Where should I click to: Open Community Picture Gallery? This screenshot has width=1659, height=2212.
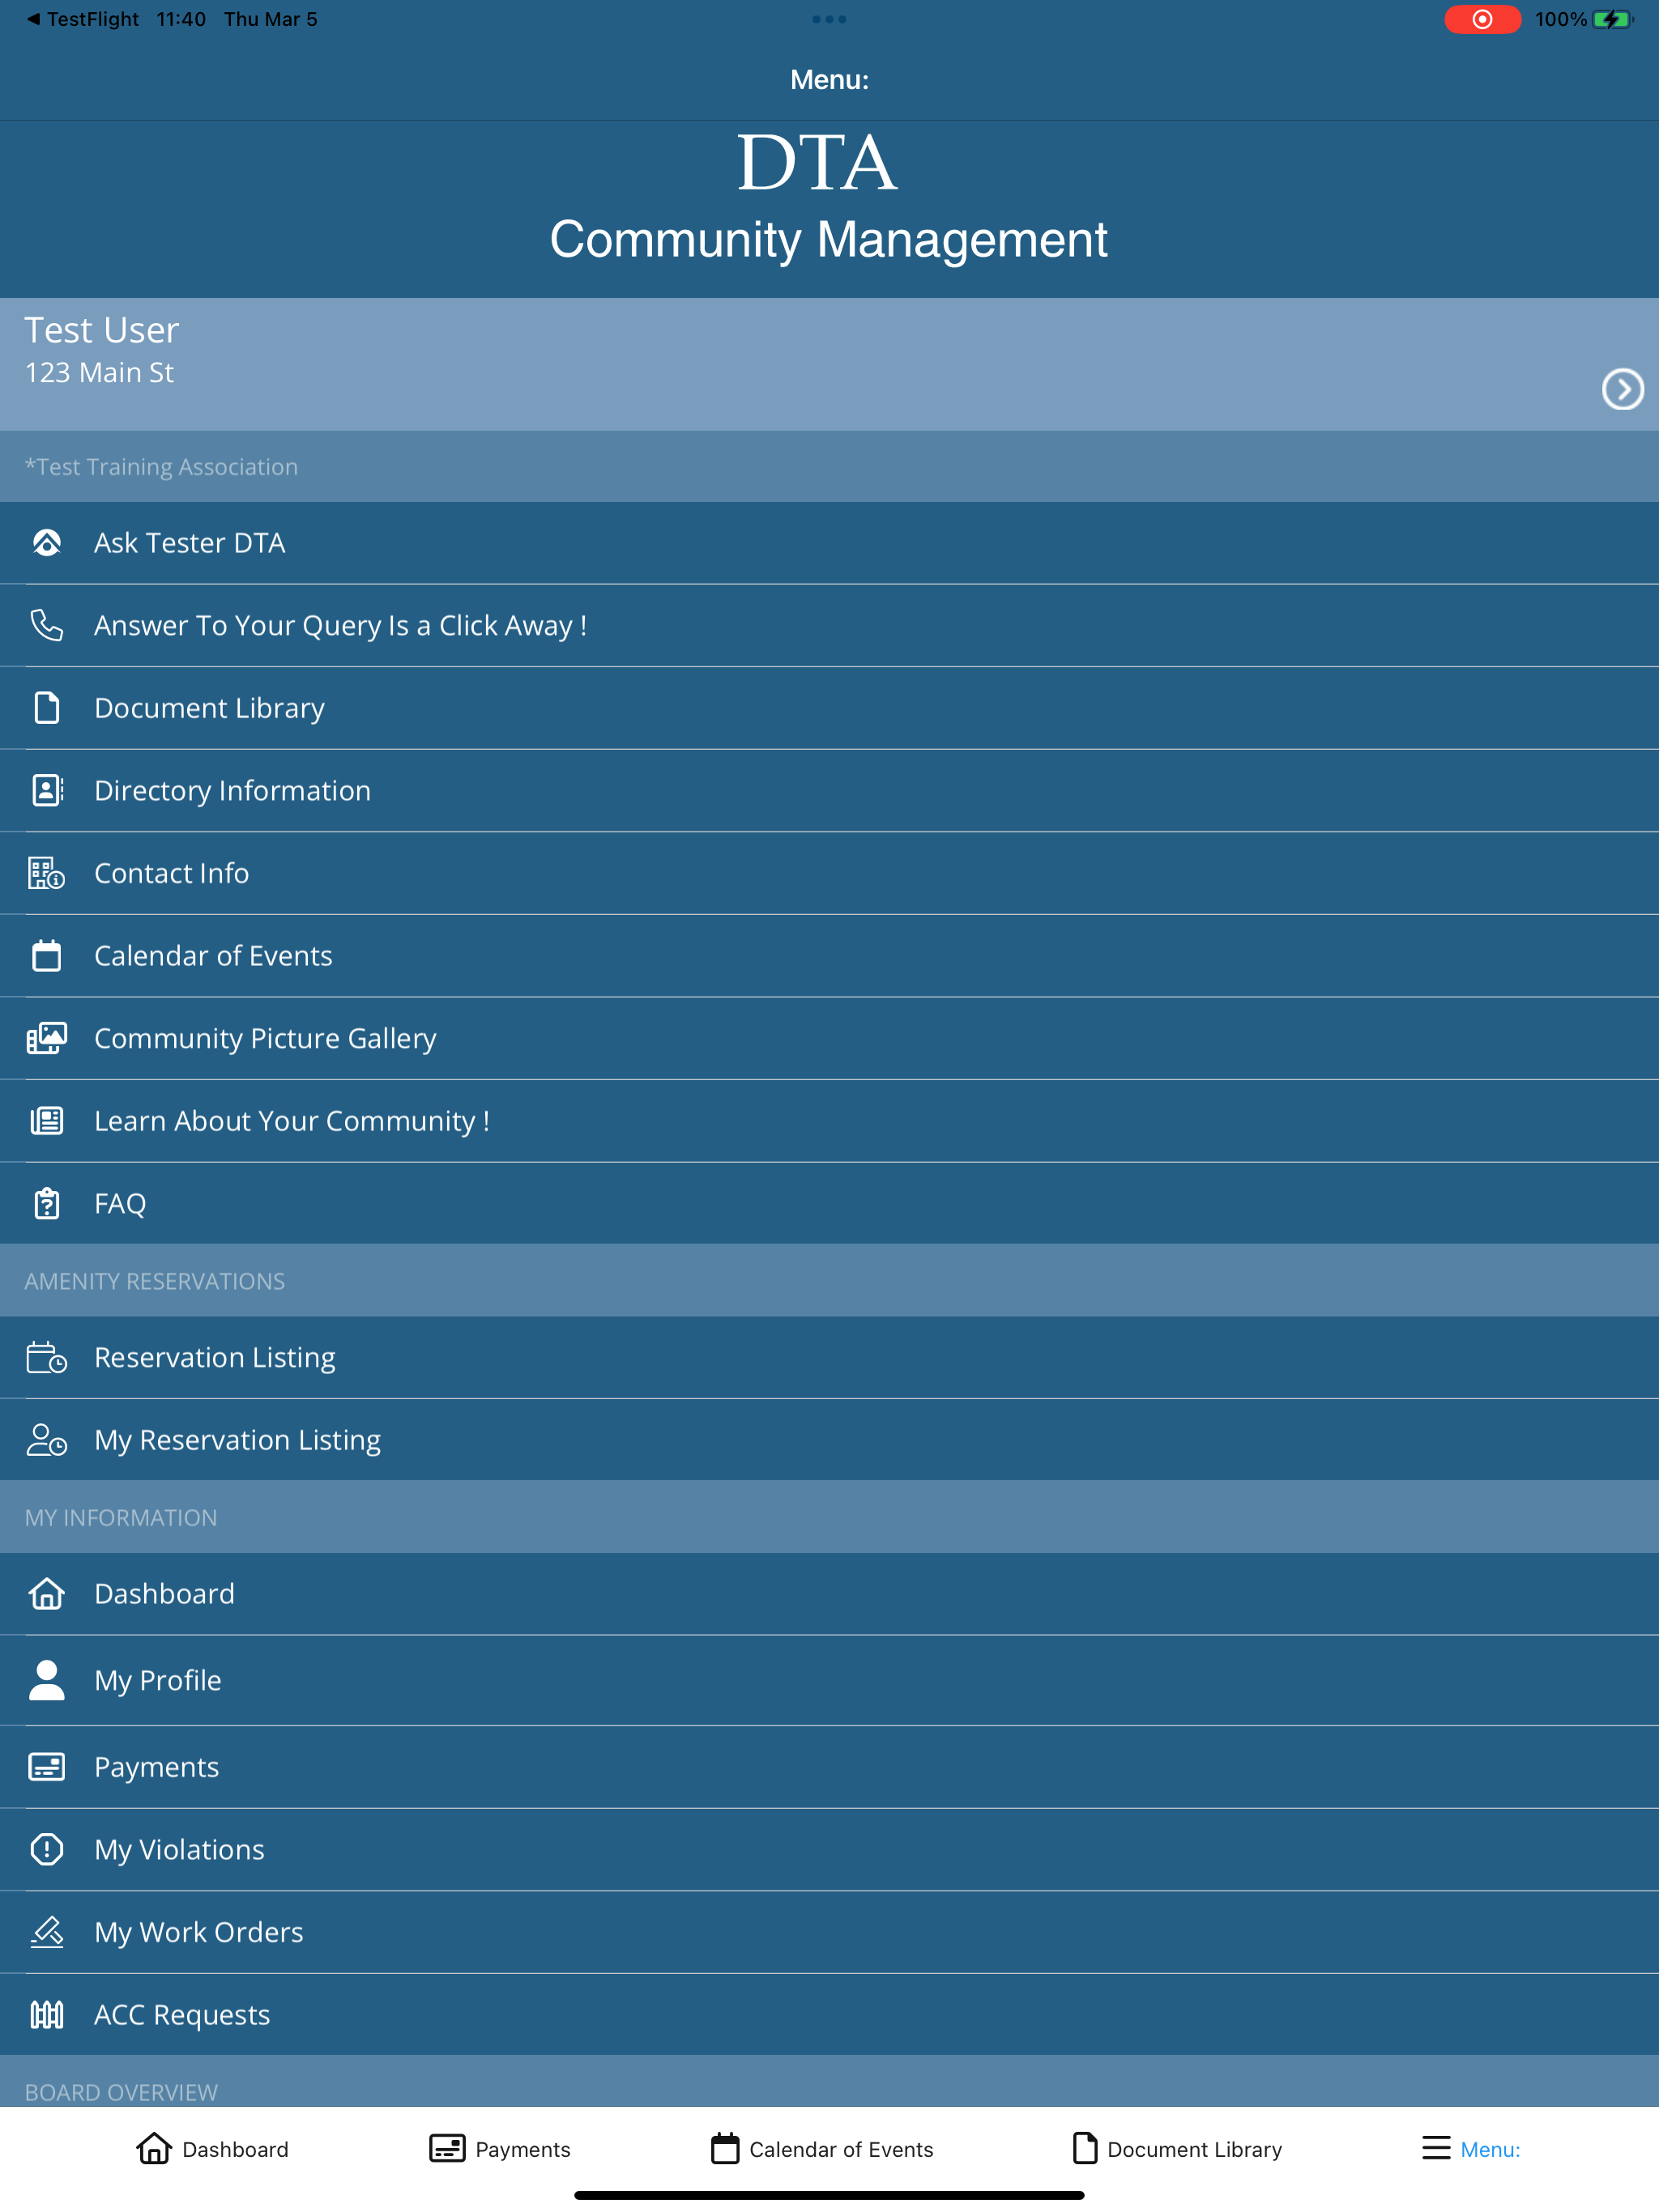tap(829, 1038)
